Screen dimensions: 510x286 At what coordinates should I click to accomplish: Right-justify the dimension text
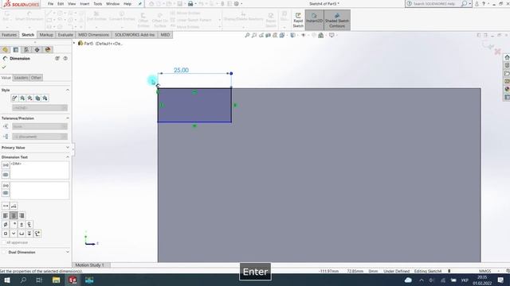tap(22, 215)
